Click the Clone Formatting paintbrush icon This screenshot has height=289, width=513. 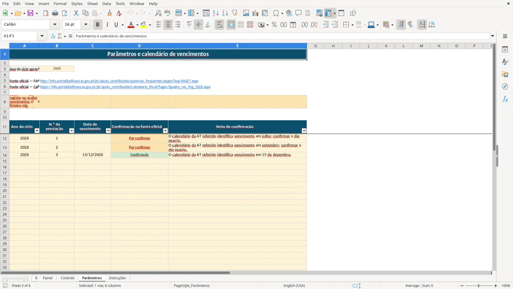(110, 13)
